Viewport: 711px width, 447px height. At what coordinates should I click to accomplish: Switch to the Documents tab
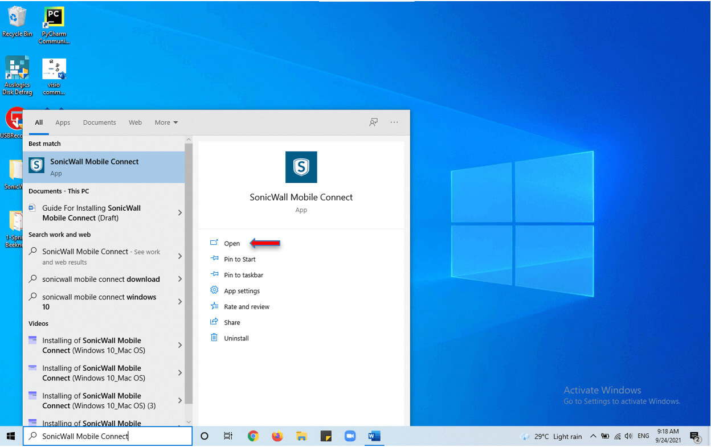pyautogui.click(x=99, y=122)
